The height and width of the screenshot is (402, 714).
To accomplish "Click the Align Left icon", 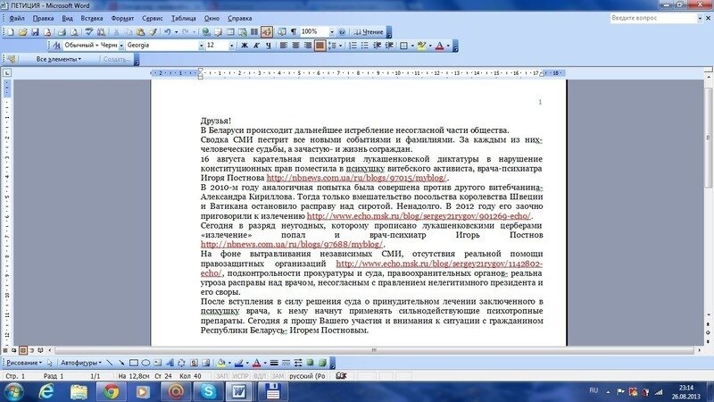I will click(283, 45).
